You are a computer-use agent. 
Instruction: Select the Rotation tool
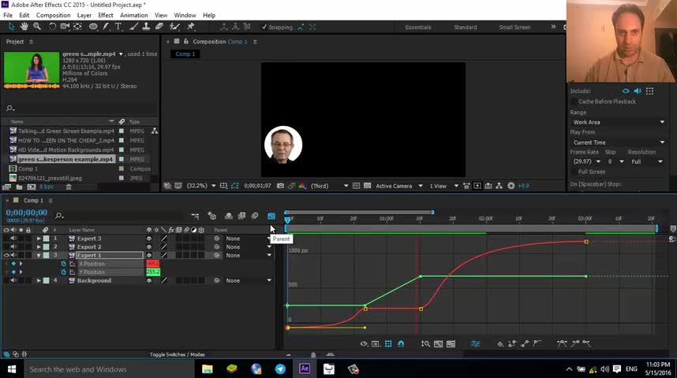52,27
